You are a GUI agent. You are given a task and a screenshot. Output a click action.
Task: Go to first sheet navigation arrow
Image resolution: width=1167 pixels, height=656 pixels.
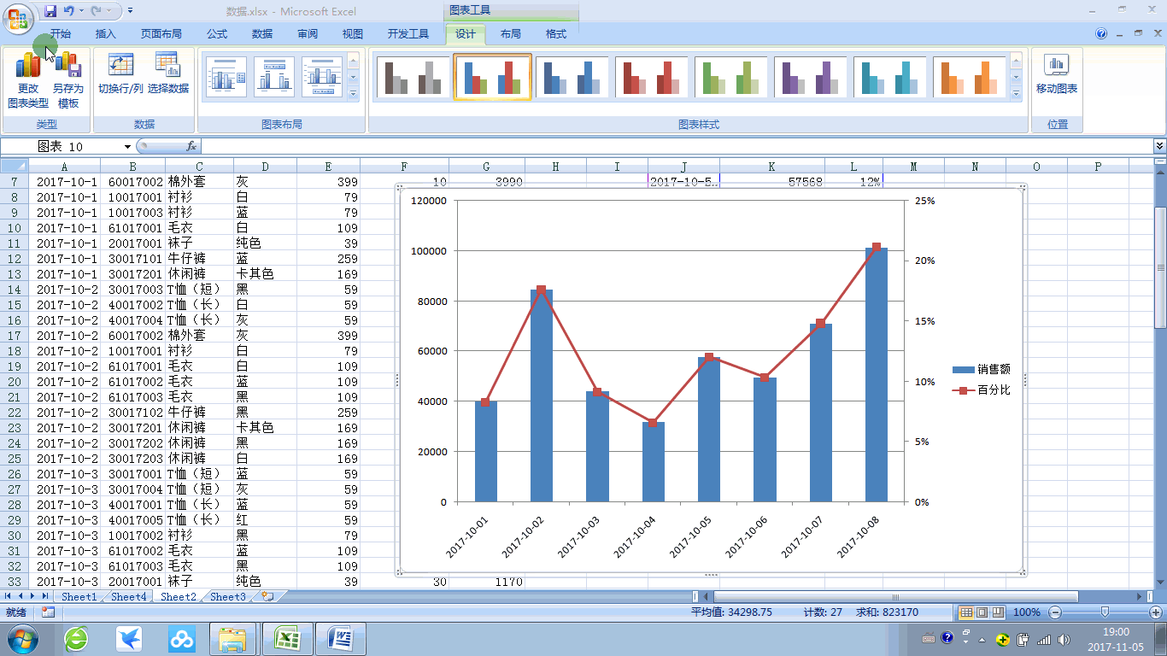point(9,596)
